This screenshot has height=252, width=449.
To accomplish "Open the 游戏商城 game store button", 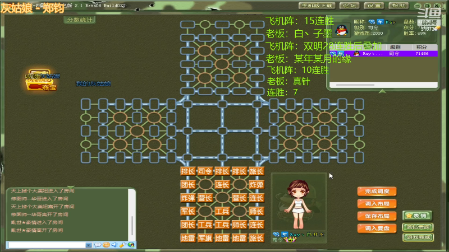I will [x=418, y=237].
